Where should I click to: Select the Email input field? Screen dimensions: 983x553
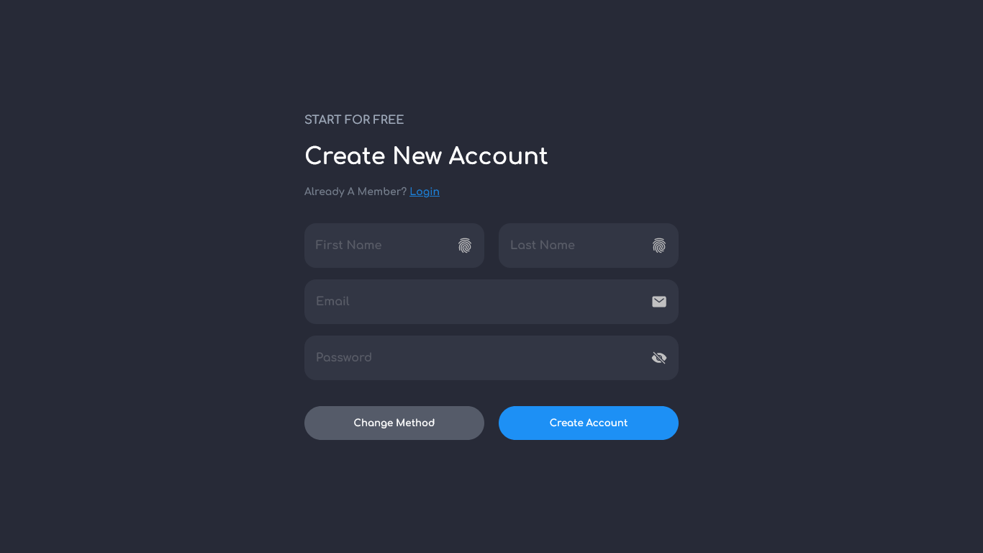click(491, 302)
